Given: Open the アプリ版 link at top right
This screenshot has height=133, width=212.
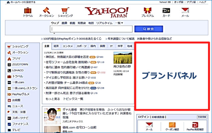Looking at the screenshot, I should [x=191, y=2].
